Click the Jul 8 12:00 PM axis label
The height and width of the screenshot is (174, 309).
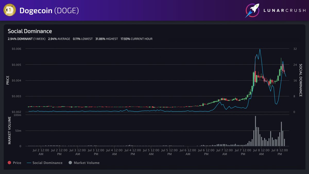coord(280,152)
